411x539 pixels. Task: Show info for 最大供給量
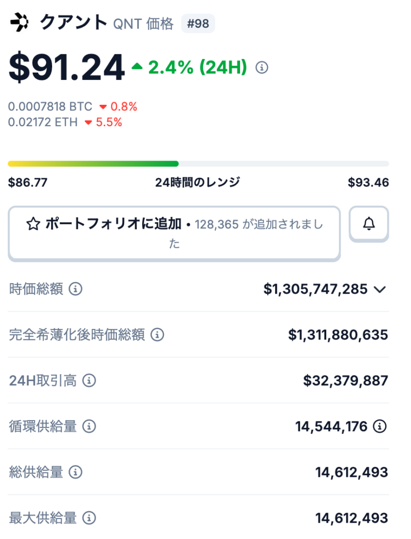(89, 518)
